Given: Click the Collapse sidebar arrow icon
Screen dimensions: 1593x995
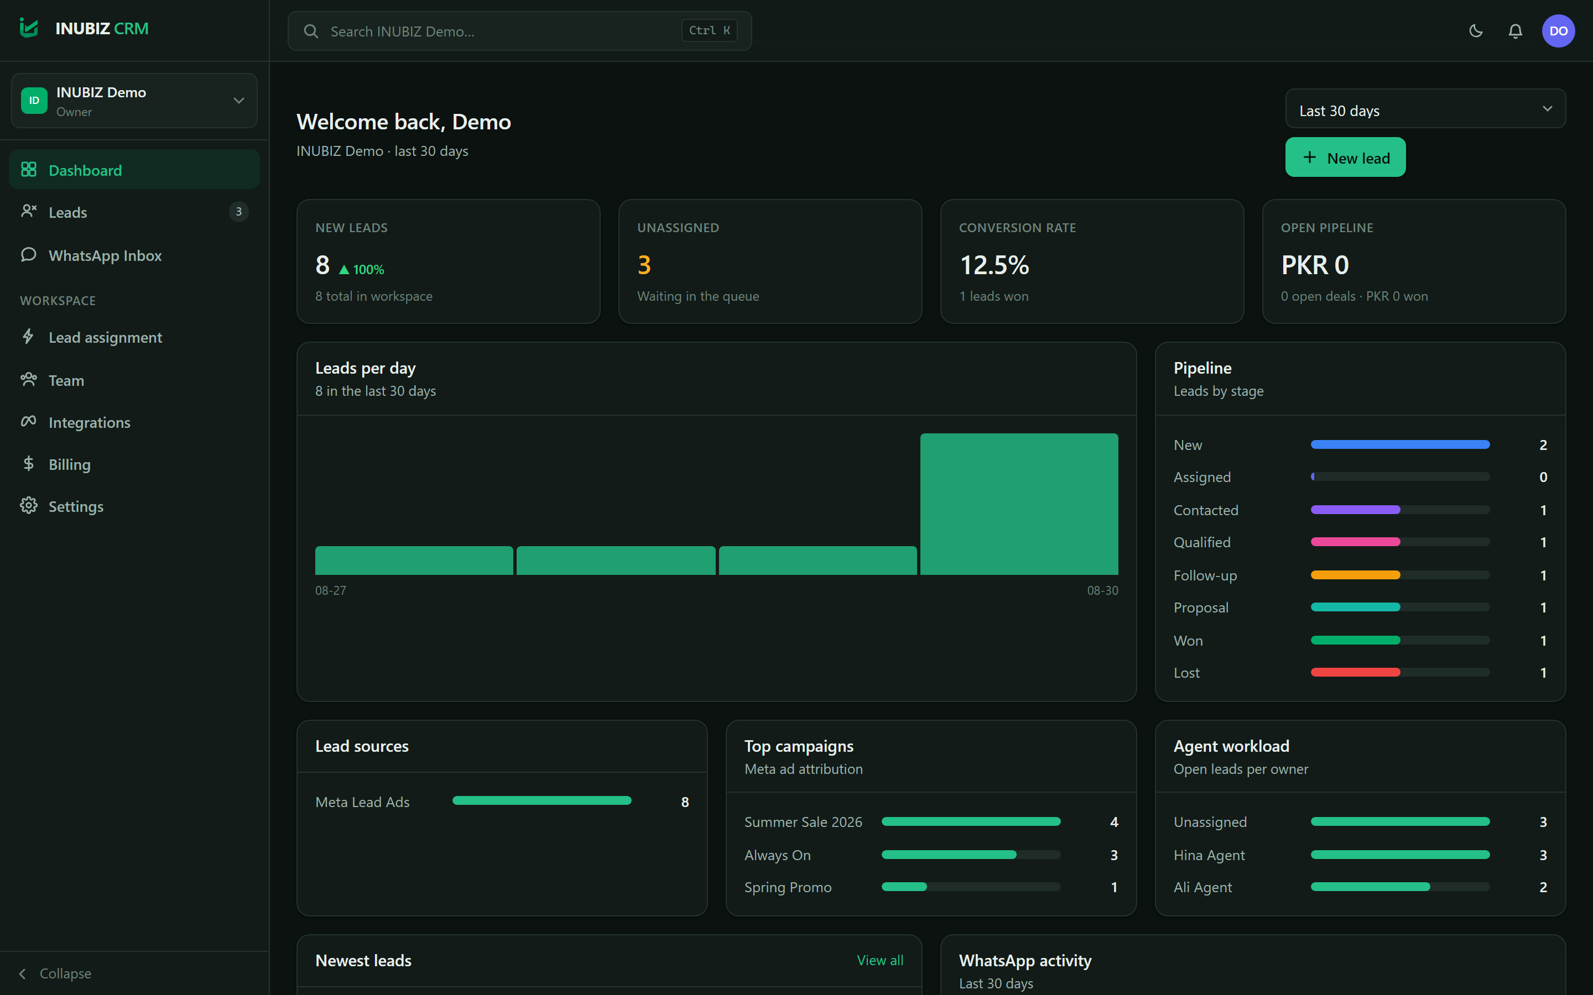Looking at the screenshot, I should point(23,973).
